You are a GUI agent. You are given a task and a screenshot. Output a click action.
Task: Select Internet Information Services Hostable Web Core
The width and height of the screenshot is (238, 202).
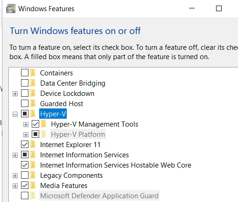click(x=116, y=165)
